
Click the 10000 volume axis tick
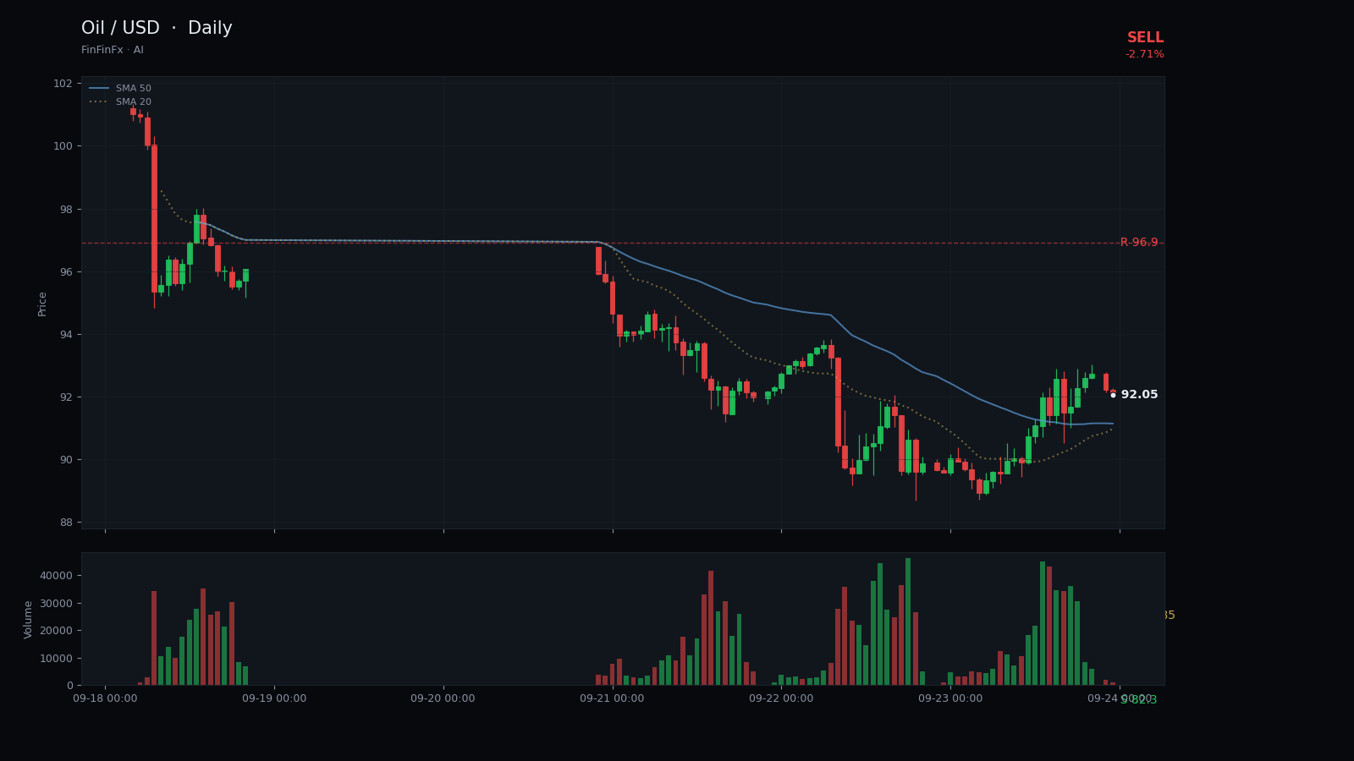pyautogui.click(x=57, y=659)
